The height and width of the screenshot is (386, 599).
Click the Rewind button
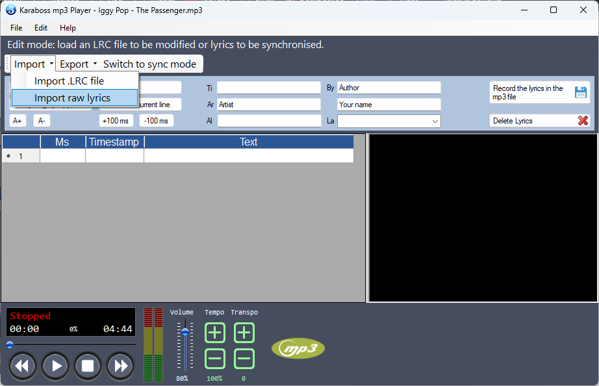(x=22, y=366)
